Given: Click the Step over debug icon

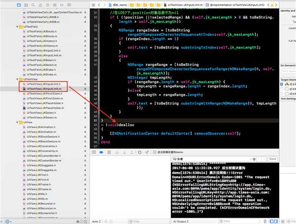Looking at the screenshot, I should click(x=117, y=152).
